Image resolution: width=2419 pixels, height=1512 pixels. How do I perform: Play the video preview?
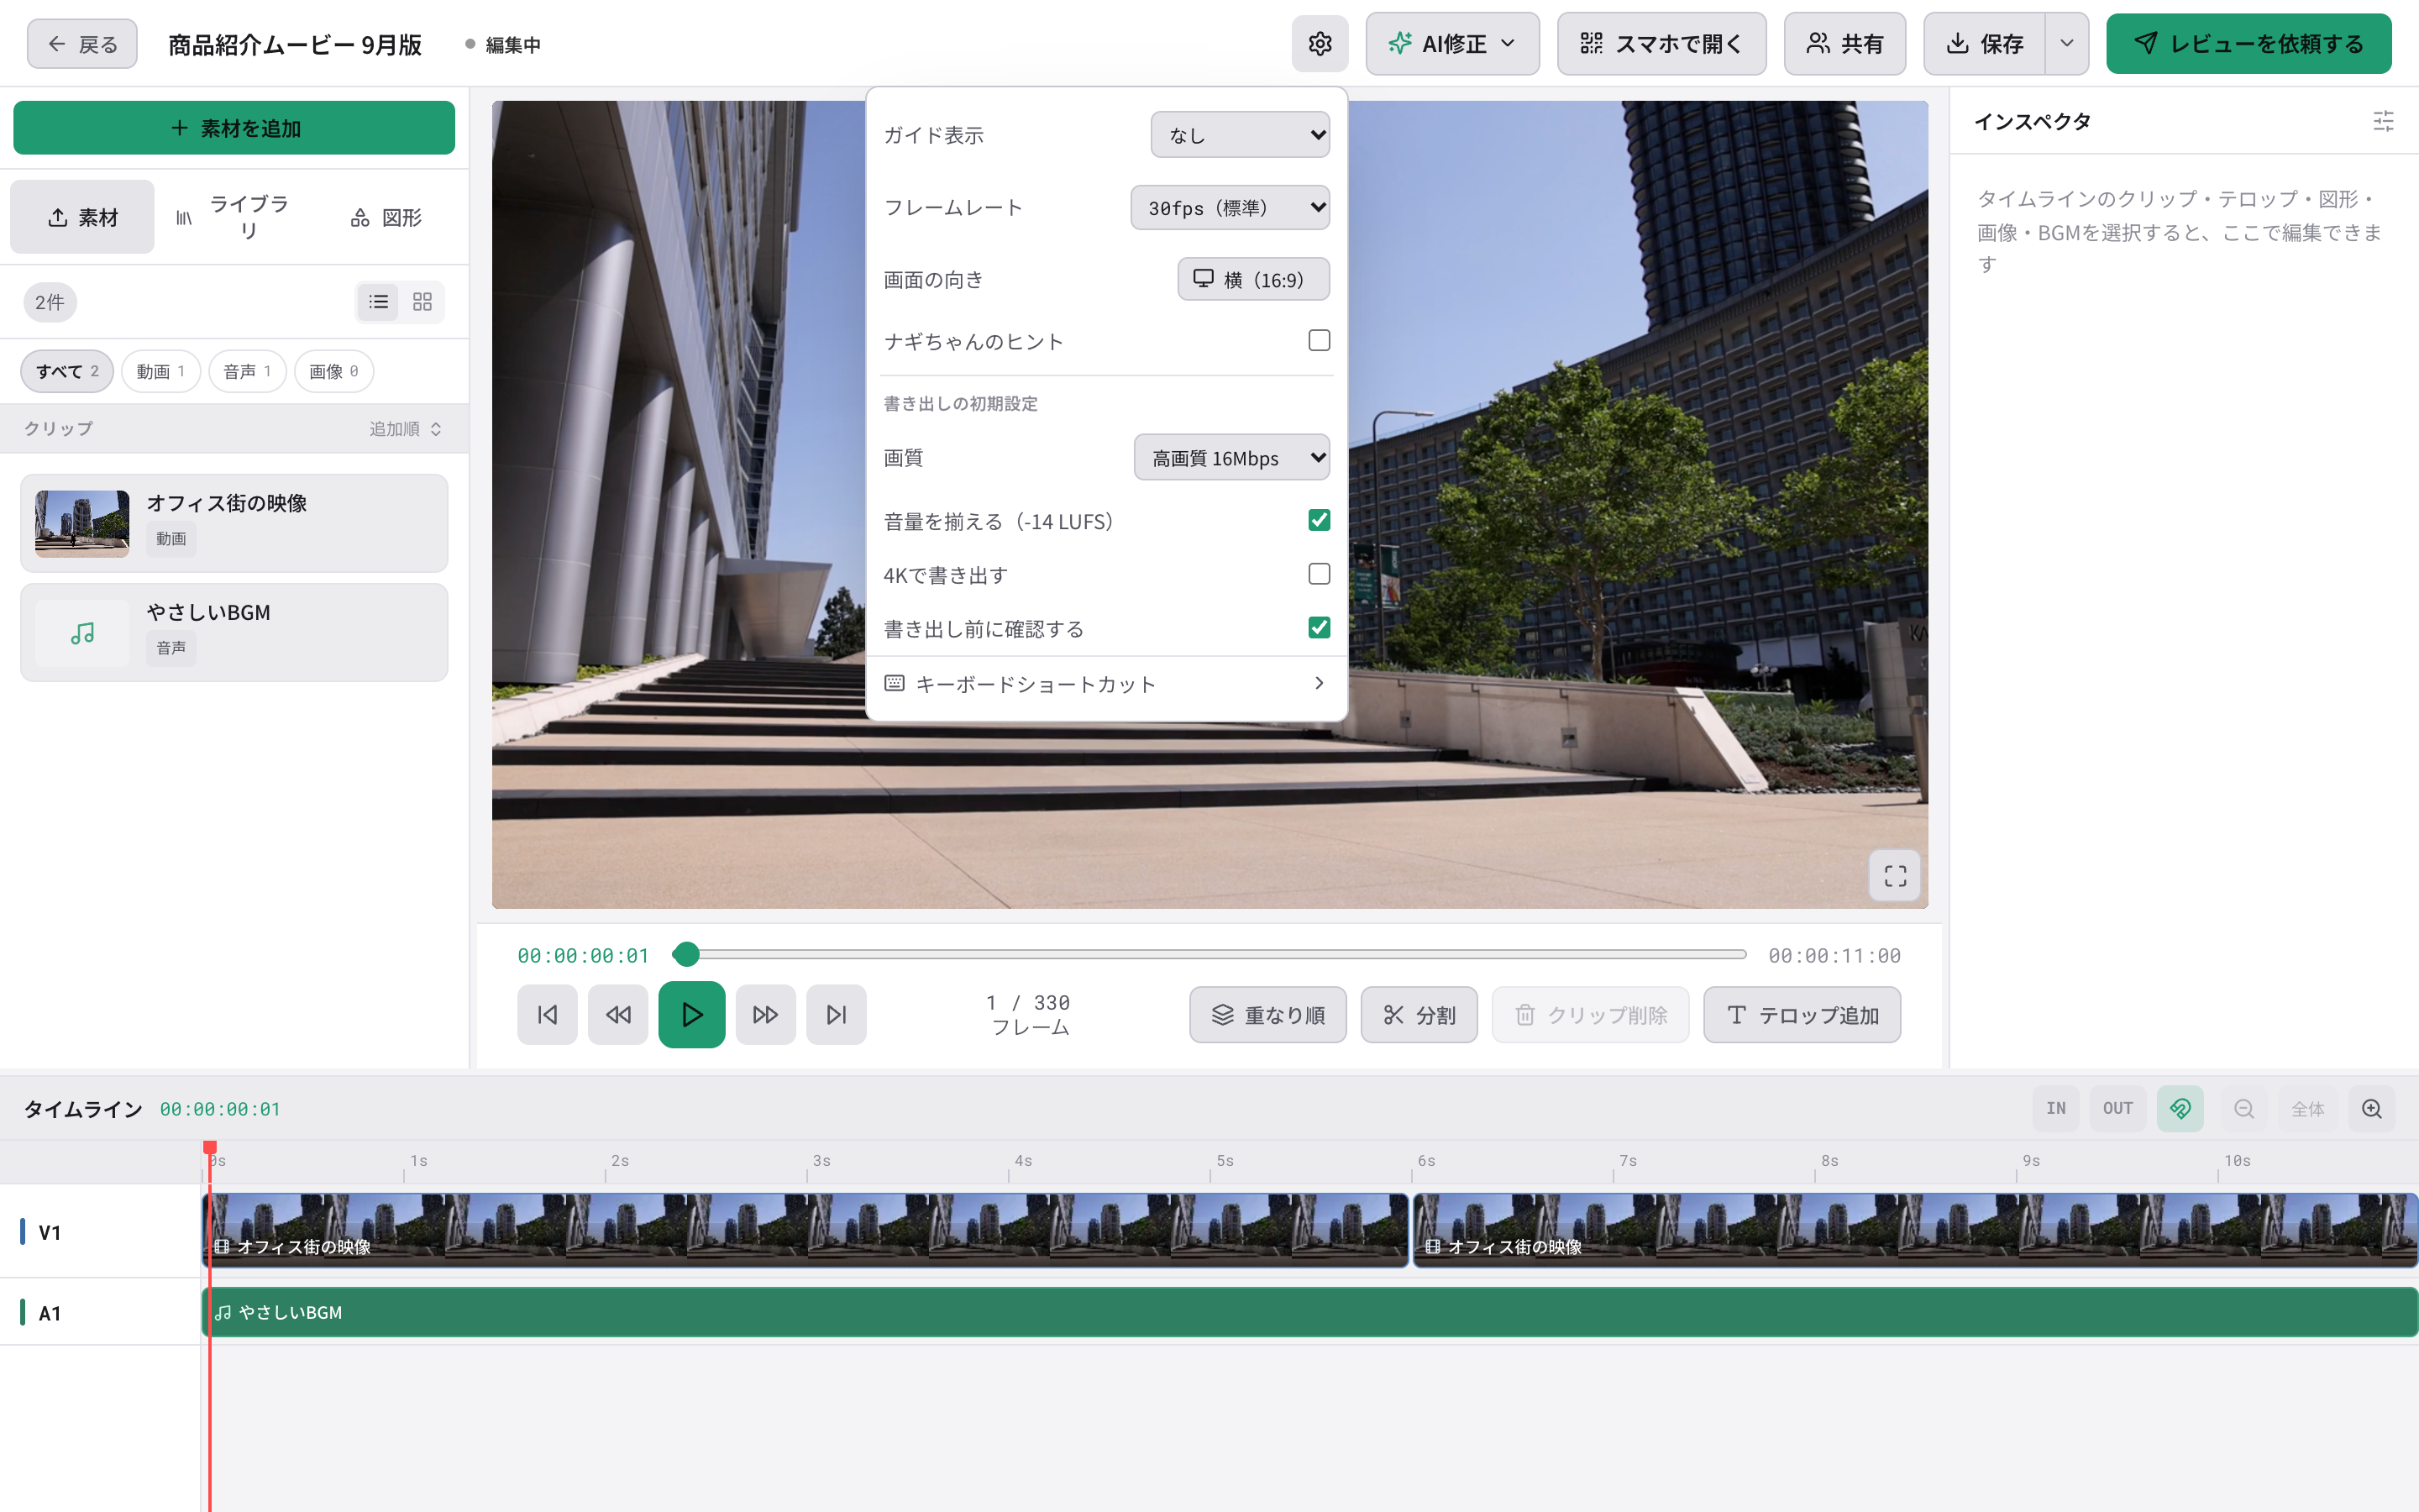pos(692,1015)
